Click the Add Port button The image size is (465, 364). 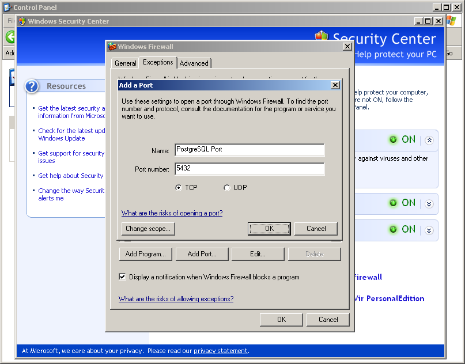pyautogui.click(x=202, y=254)
